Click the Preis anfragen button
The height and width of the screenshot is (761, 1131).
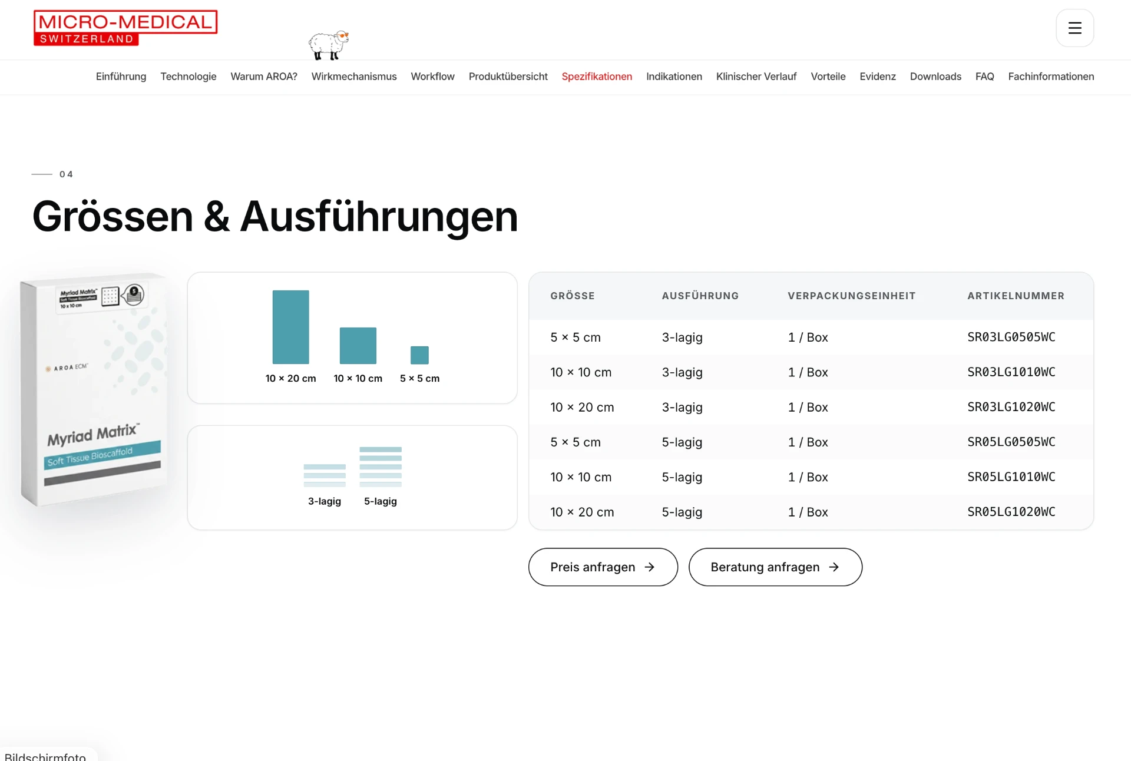tap(603, 567)
